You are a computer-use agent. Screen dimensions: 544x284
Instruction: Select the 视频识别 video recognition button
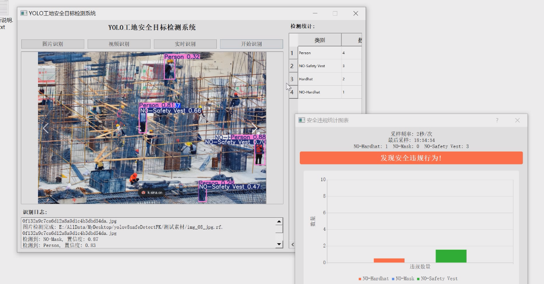pyautogui.click(x=119, y=44)
